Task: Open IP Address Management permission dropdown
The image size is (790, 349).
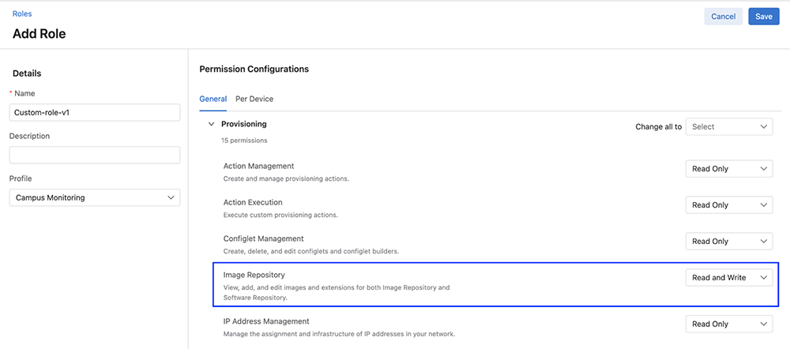Action: [729, 324]
